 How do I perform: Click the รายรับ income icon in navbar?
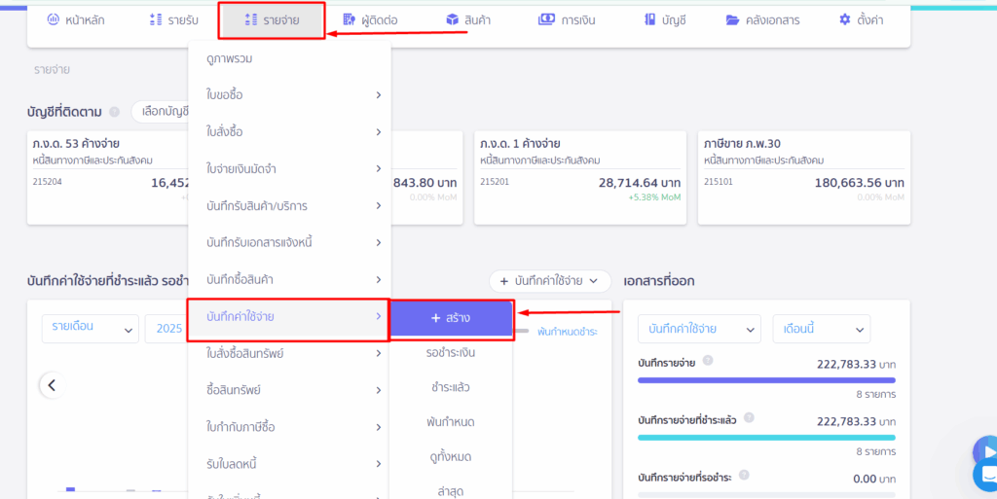pos(156,19)
